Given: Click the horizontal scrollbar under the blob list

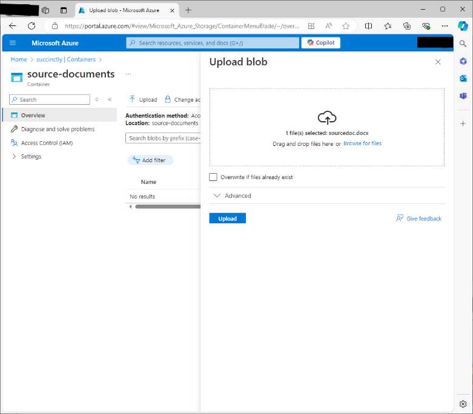Looking at the screenshot, I should coord(168,206).
